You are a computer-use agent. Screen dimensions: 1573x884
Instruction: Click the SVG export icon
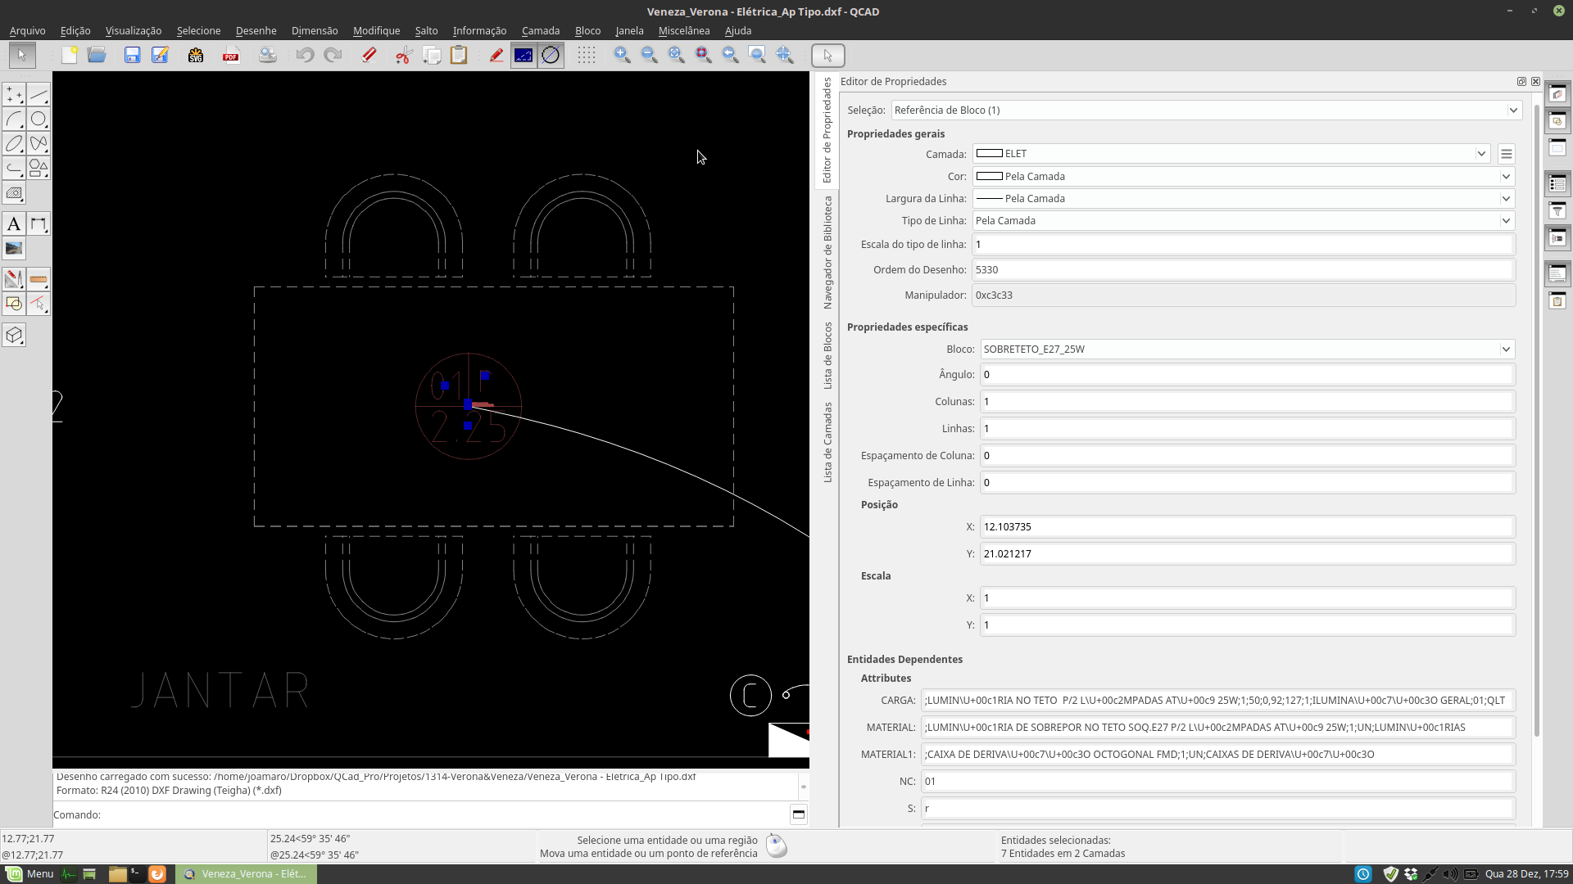196,56
